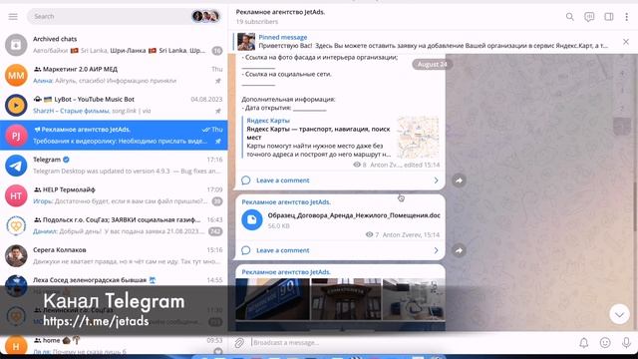Open the emoji picker smiley icon
Screen dimensions: 638x359
(x=605, y=343)
